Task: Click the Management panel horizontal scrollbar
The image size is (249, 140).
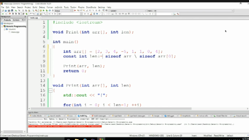Action: click(x=13, y=131)
